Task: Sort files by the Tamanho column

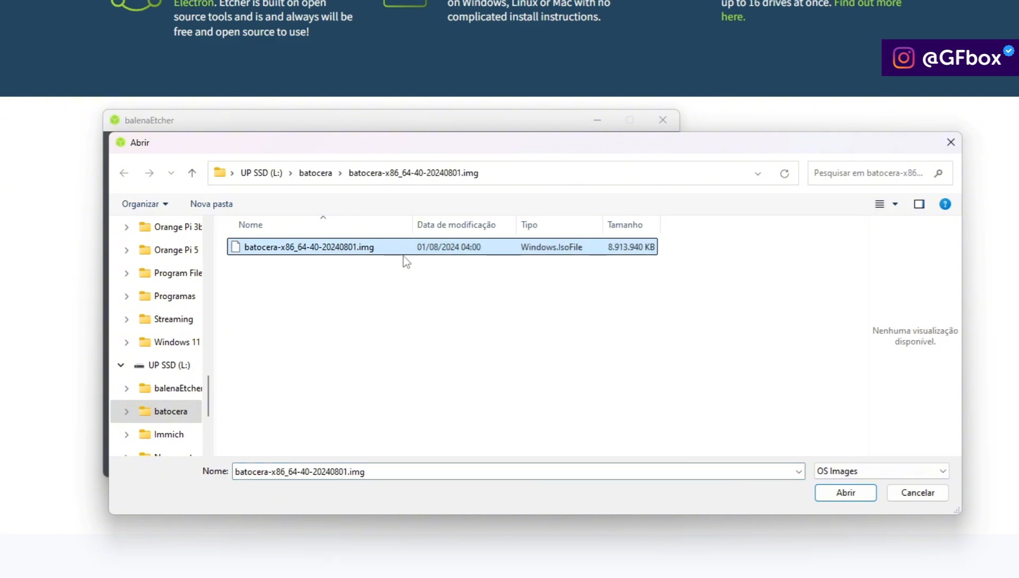Action: coord(625,224)
